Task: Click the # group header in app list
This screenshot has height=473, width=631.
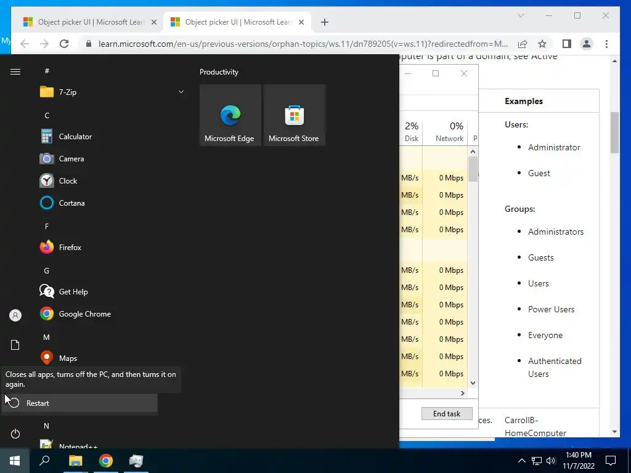Action: point(47,71)
